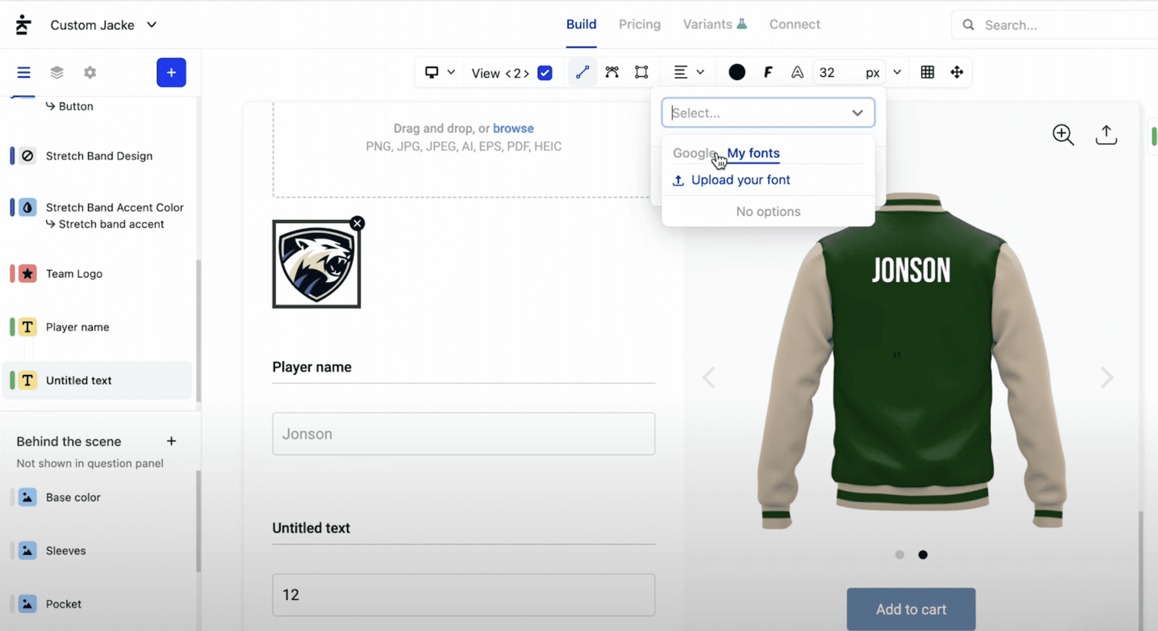Show previous jacket view arrow
This screenshot has width=1158, height=631.
coord(709,378)
